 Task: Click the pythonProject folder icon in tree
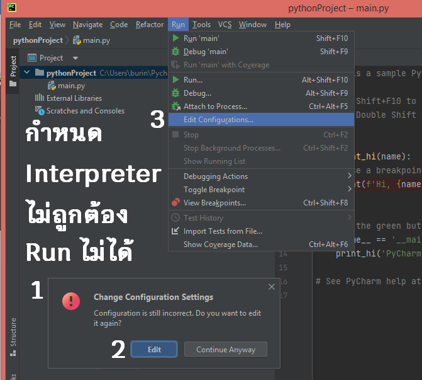click(x=40, y=72)
